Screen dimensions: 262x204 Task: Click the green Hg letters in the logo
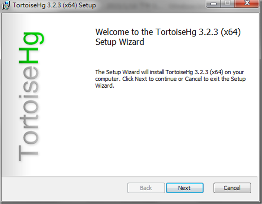point(31,48)
